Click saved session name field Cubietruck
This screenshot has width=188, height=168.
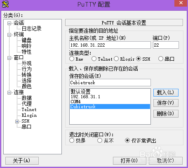point(110,83)
